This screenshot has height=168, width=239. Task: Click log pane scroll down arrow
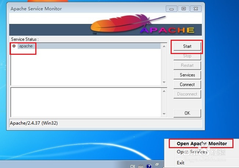[164, 114]
